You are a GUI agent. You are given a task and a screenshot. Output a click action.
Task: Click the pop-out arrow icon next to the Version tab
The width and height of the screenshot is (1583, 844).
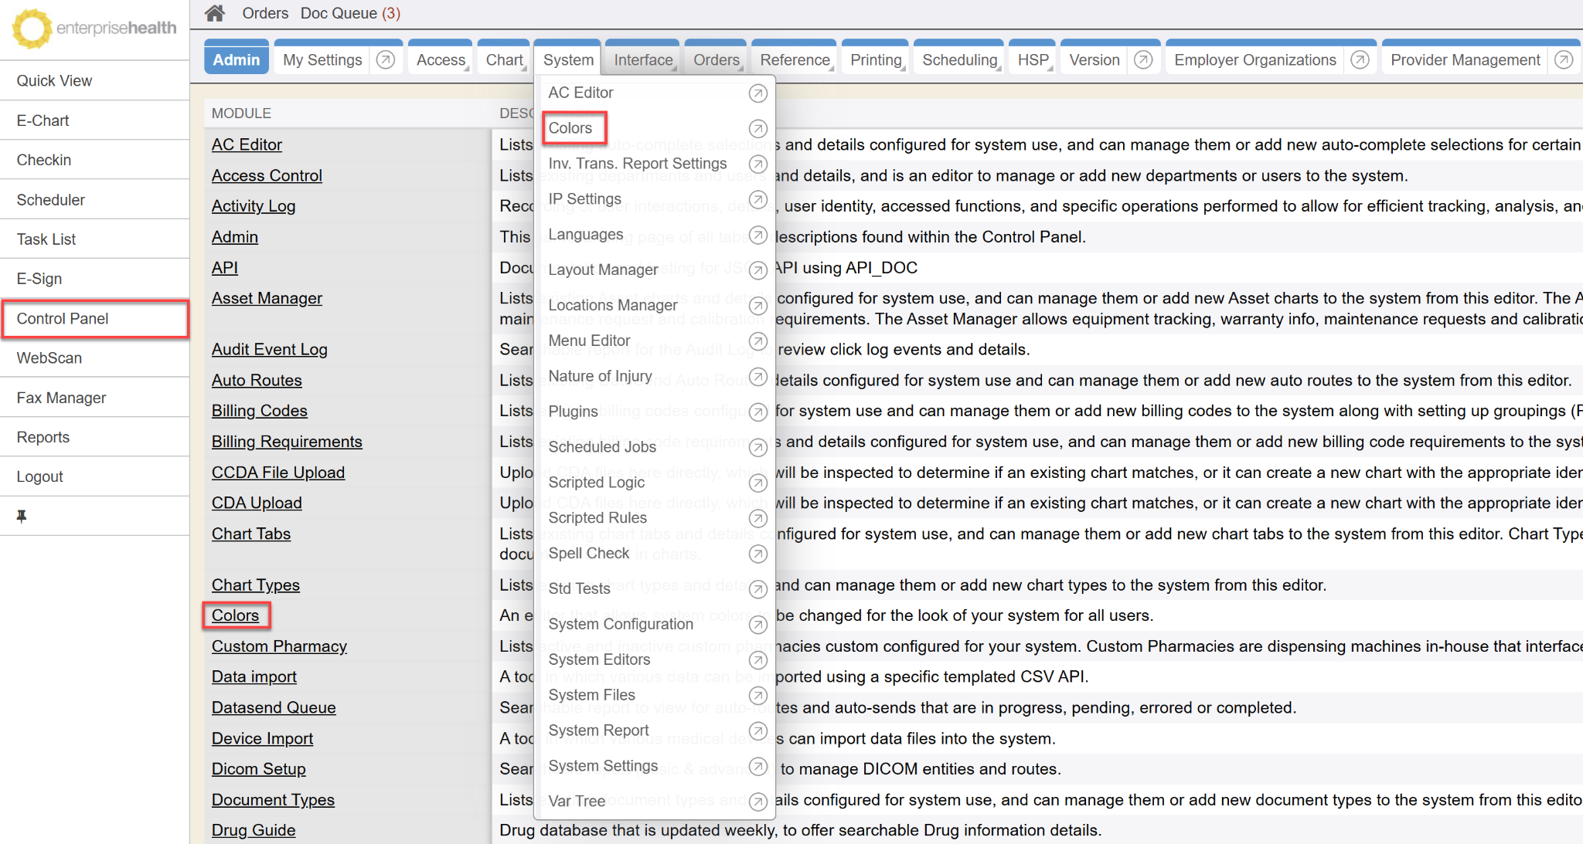click(1143, 59)
